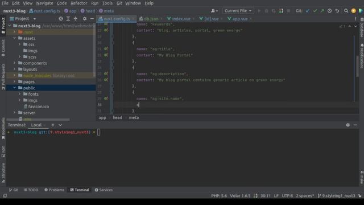Click the 2 spaces indent setting
This screenshot has height=205, width=364.
point(305,196)
